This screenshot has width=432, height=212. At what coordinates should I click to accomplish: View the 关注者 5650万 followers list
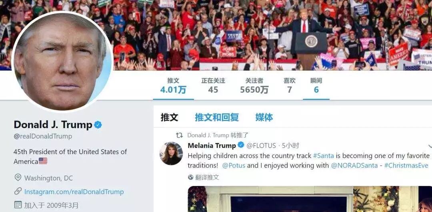[254, 85]
